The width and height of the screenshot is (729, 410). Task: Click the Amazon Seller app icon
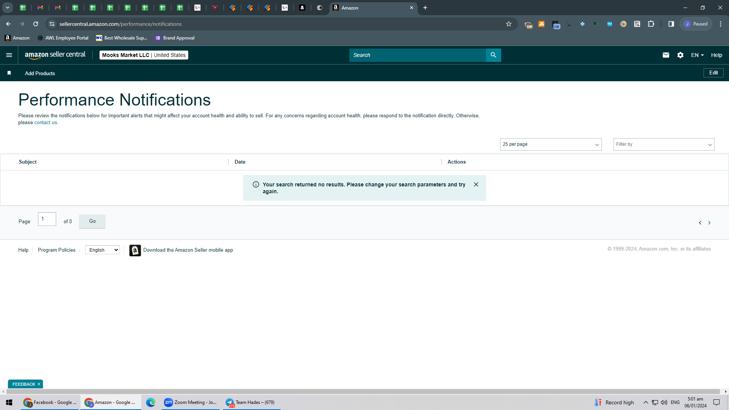(x=135, y=250)
